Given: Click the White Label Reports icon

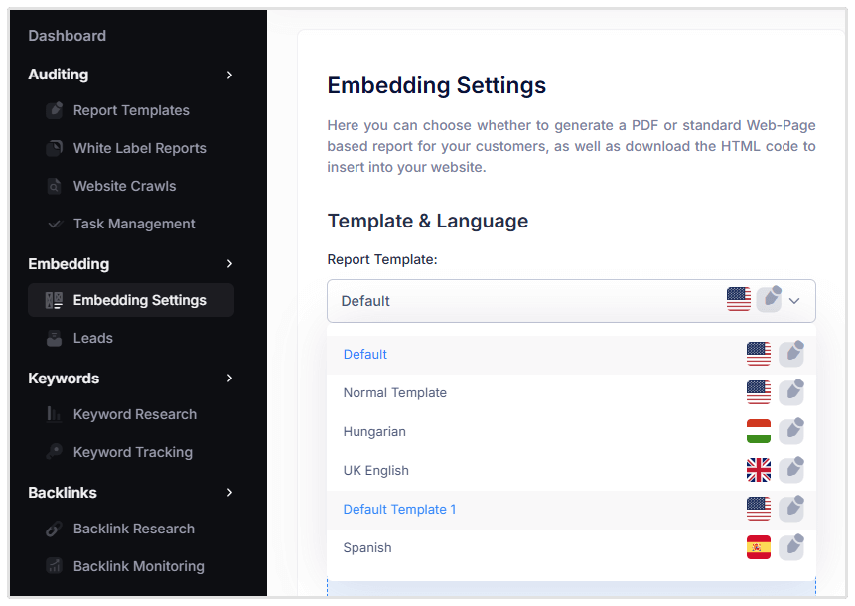Looking at the screenshot, I should tap(55, 147).
